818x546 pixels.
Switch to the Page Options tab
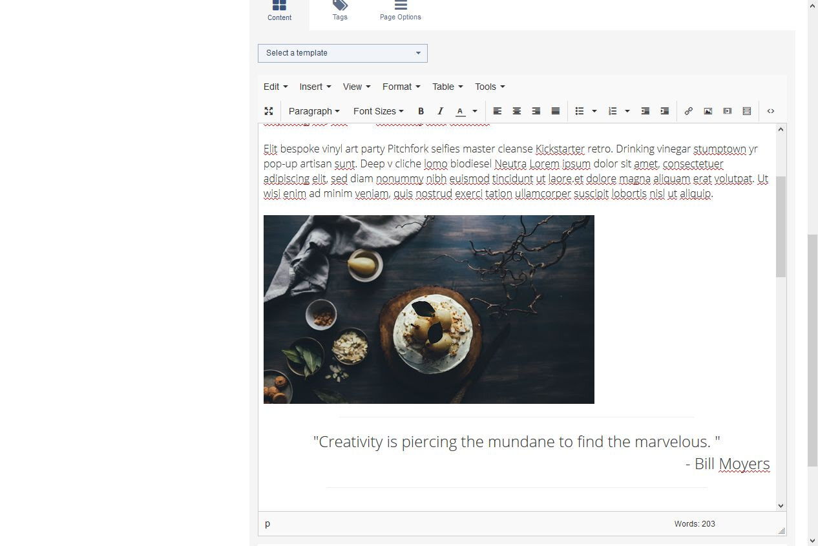[401, 12]
